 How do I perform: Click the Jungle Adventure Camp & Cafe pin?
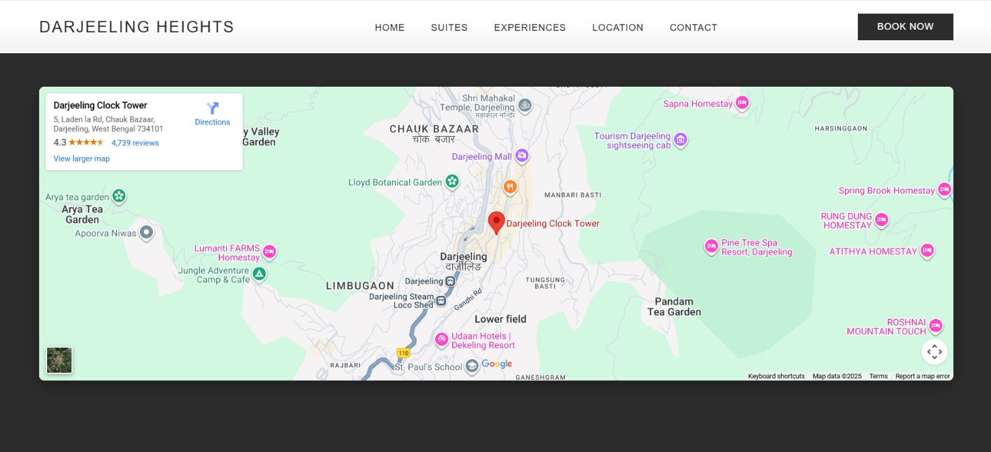coord(260,274)
